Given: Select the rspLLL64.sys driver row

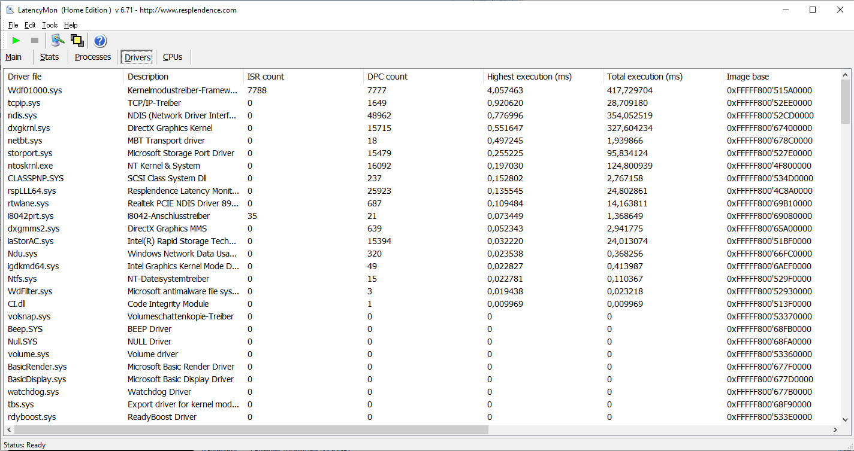Looking at the screenshot, I should (x=32, y=191).
